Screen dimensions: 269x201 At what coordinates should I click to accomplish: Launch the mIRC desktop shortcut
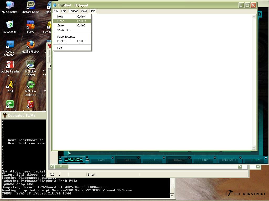click(x=30, y=27)
